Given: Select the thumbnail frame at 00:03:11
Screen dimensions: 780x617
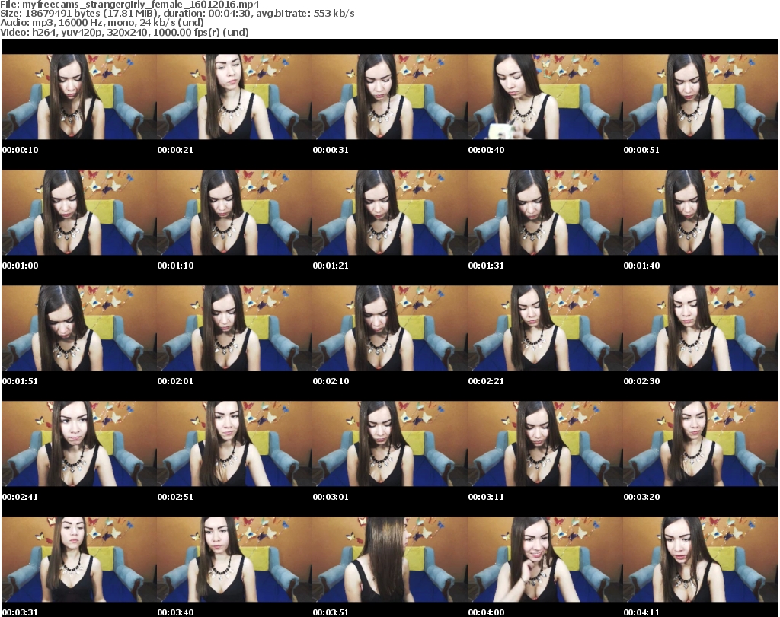Looking at the screenshot, I should [x=545, y=444].
